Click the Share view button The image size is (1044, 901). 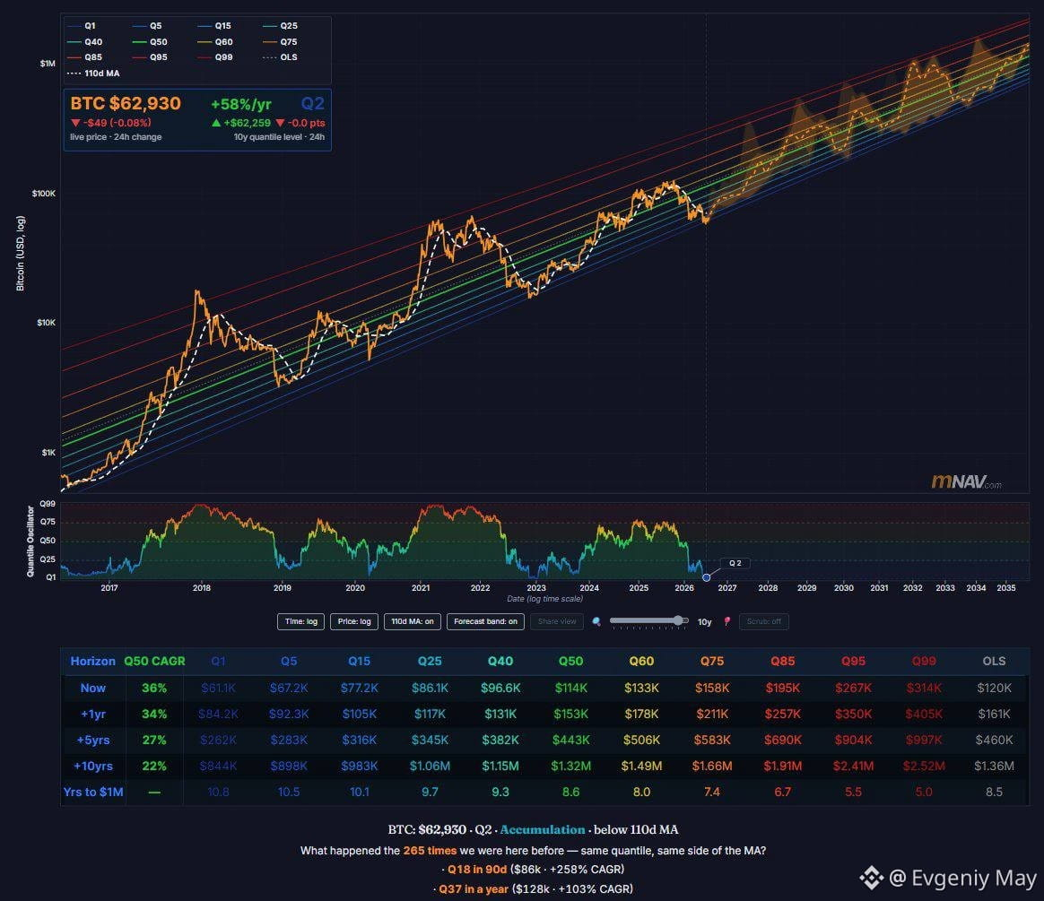[x=557, y=621]
